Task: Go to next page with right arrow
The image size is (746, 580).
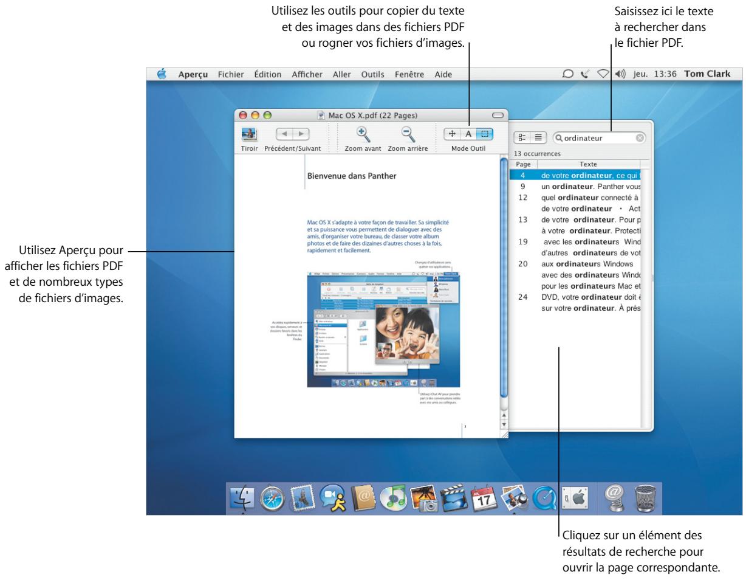Action: coord(301,134)
